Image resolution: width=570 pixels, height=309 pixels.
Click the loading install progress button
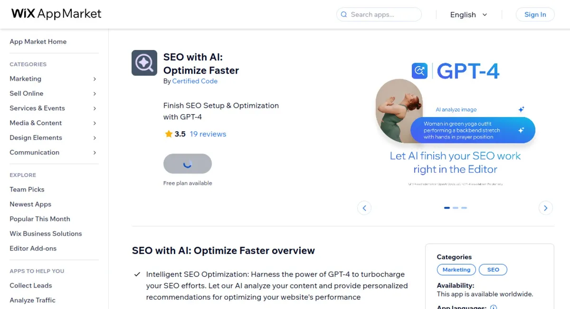coord(188,163)
